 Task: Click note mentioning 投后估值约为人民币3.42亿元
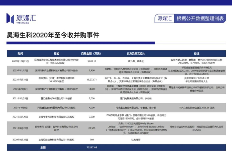(x=197, y=128)
